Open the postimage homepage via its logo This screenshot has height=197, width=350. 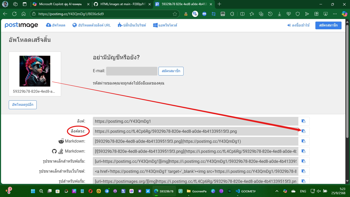(x=21, y=25)
